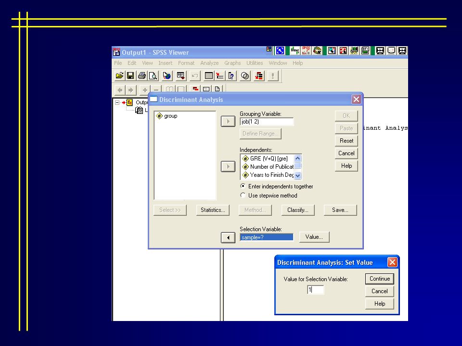This screenshot has width=462, height=346.
Task: Click the Classify... button
Action: [x=298, y=210]
